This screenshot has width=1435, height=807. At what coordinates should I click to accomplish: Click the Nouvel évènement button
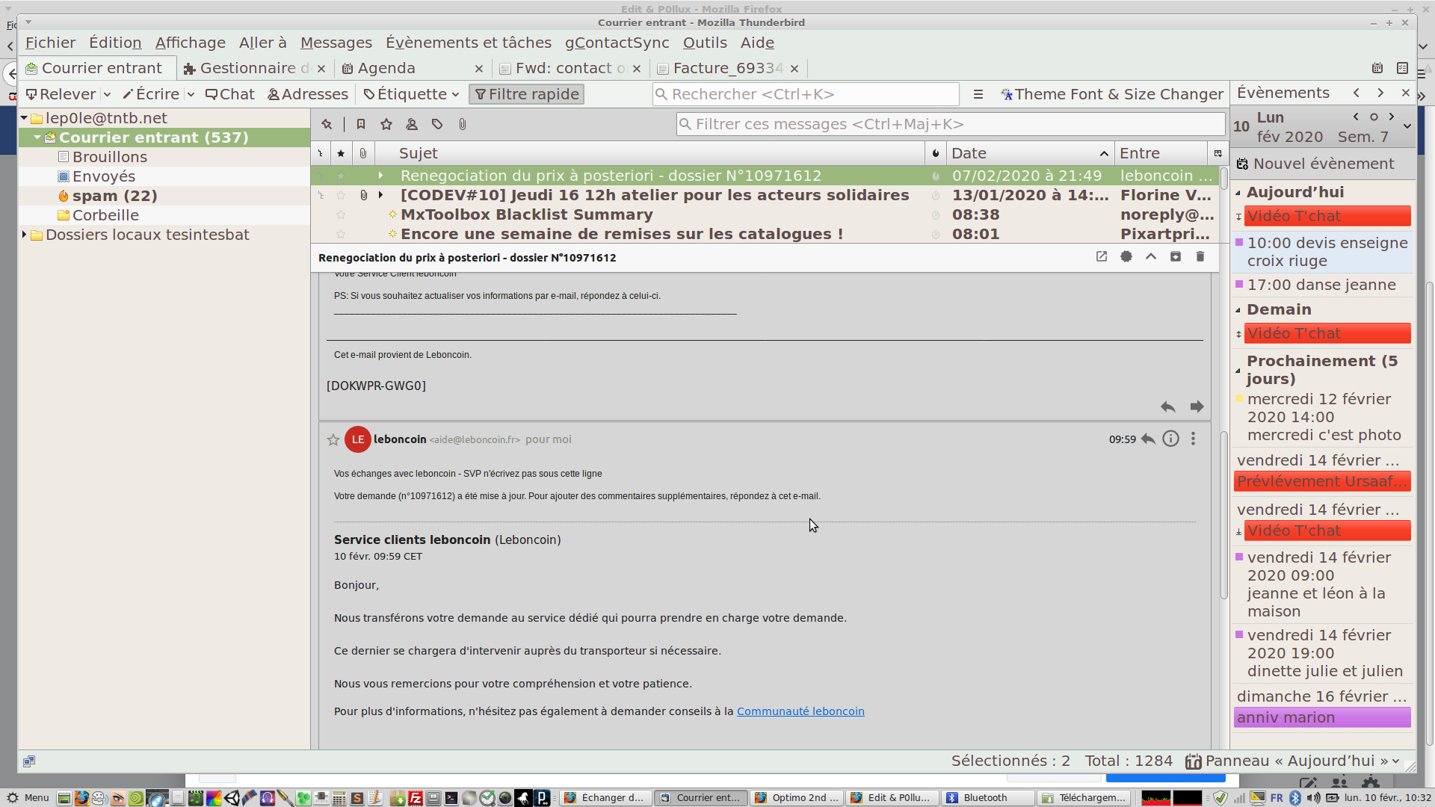pos(1315,164)
